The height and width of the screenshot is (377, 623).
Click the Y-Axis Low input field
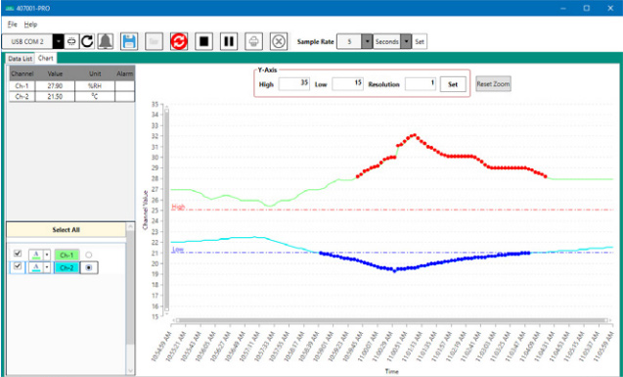347,84
